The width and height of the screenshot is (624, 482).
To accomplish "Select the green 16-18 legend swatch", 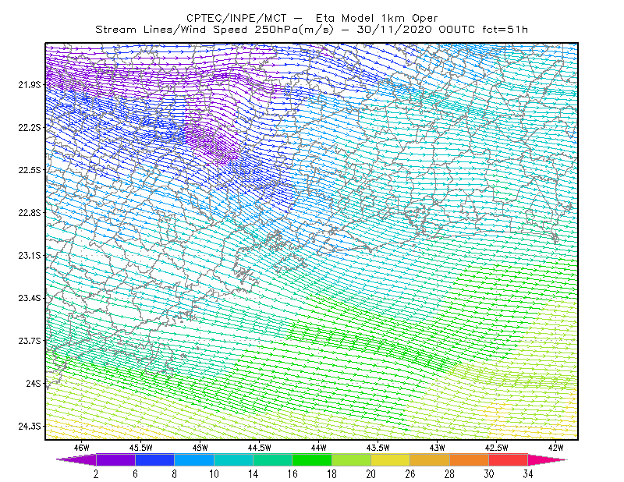I will point(312,459).
